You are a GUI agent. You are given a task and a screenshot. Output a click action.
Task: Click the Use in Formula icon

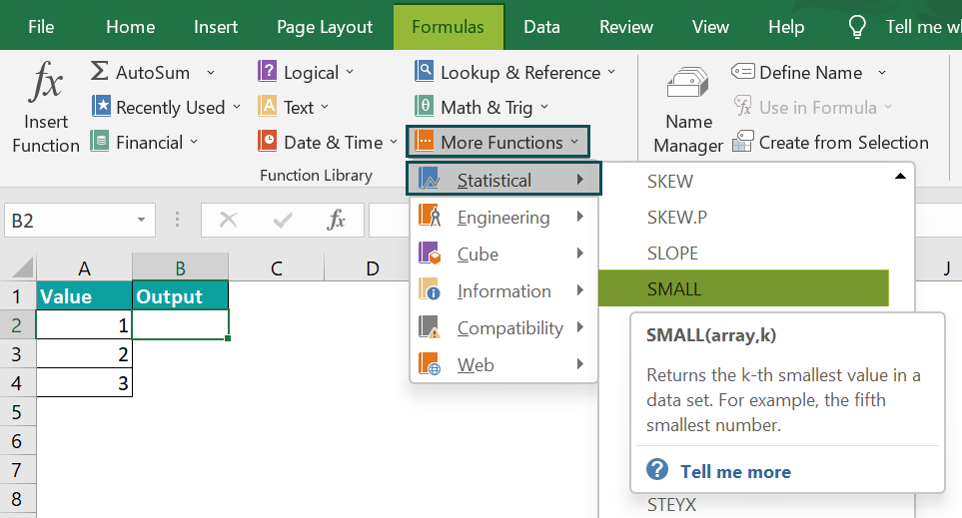click(x=743, y=106)
